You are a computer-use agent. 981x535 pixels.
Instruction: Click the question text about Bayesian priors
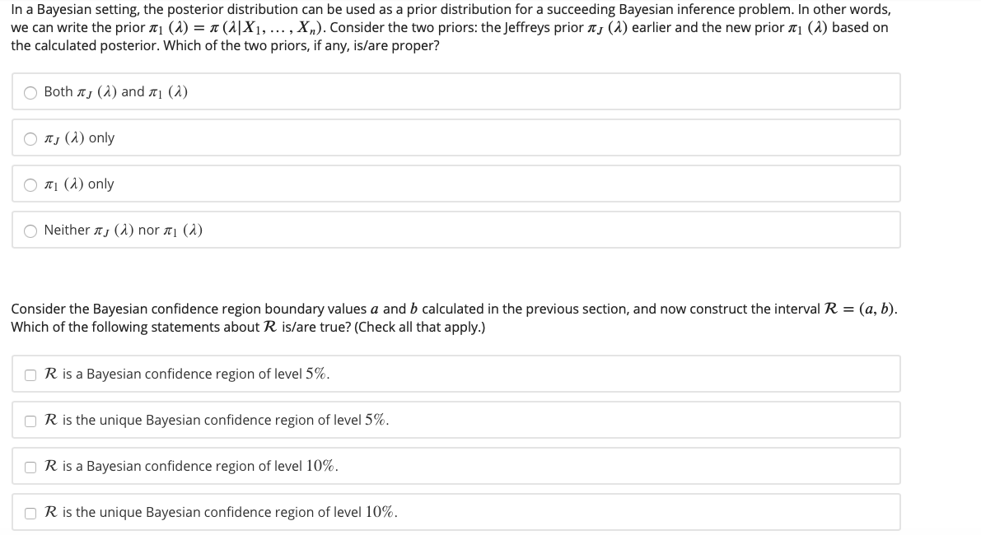(x=450, y=27)
